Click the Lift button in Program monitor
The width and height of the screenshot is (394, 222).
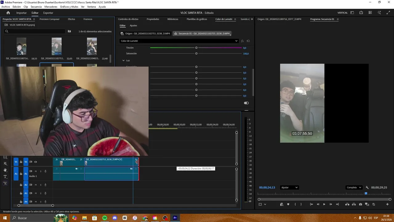click(347, 204)
